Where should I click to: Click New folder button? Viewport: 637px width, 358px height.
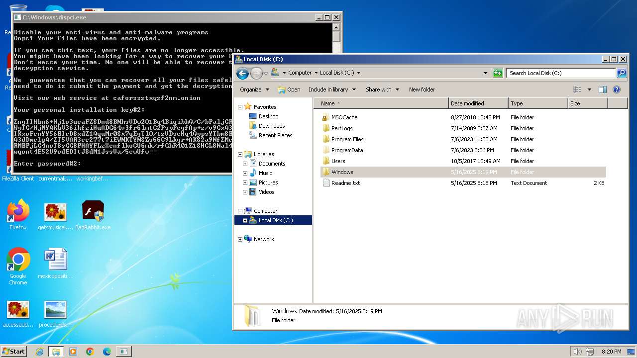click(x=422, y=89)
